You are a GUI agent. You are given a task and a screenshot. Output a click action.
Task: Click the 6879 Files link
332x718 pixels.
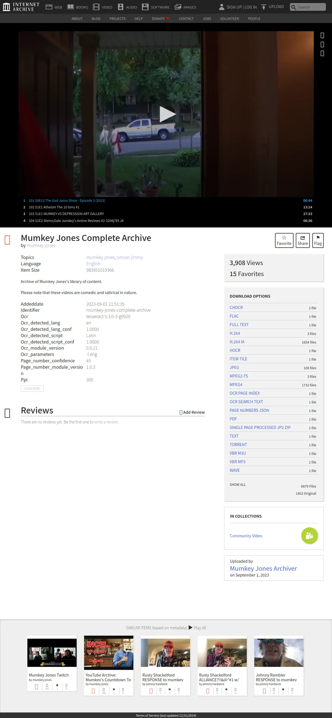click(x=308, y=486)
